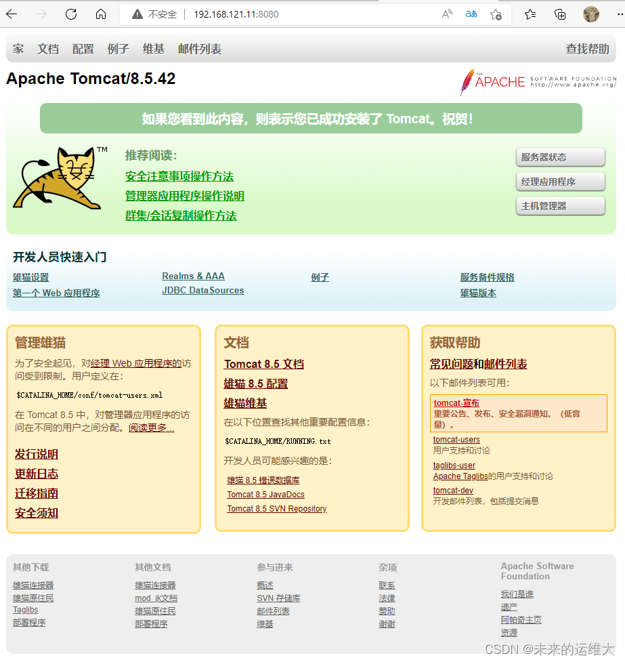Viewport: 625px width, 662px height.
Task: Open the Apache Taglibs link
Action: (x=460, y=476)
